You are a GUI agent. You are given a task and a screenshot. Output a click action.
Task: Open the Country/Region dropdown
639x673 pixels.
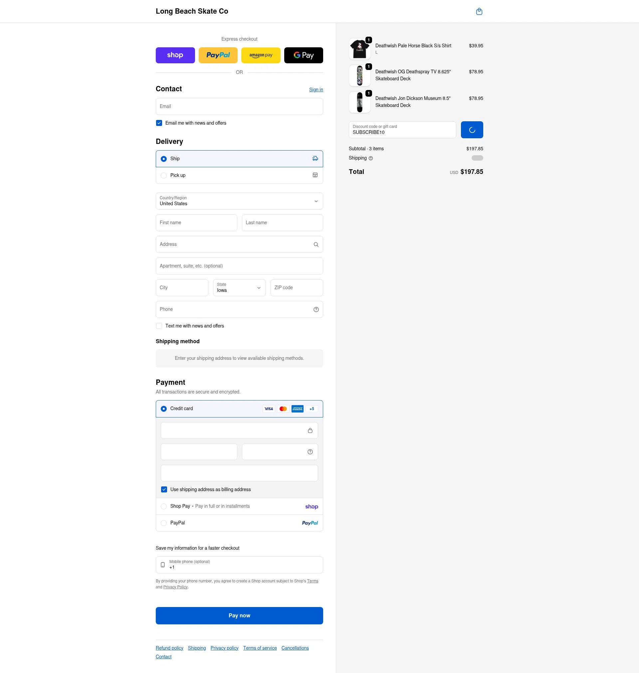pyautogui.click(x=239, y=201)
